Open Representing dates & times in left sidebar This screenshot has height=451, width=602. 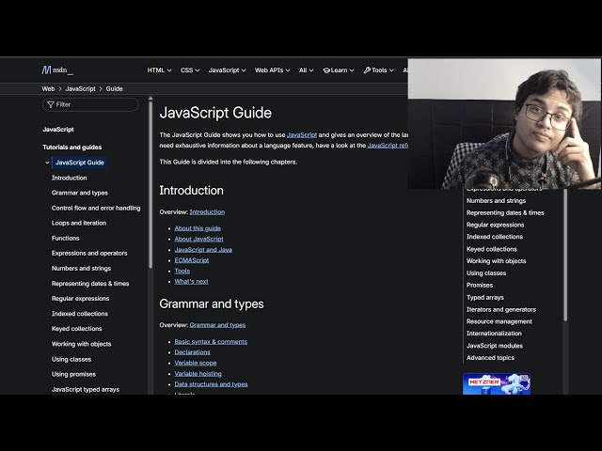(90, 284)
